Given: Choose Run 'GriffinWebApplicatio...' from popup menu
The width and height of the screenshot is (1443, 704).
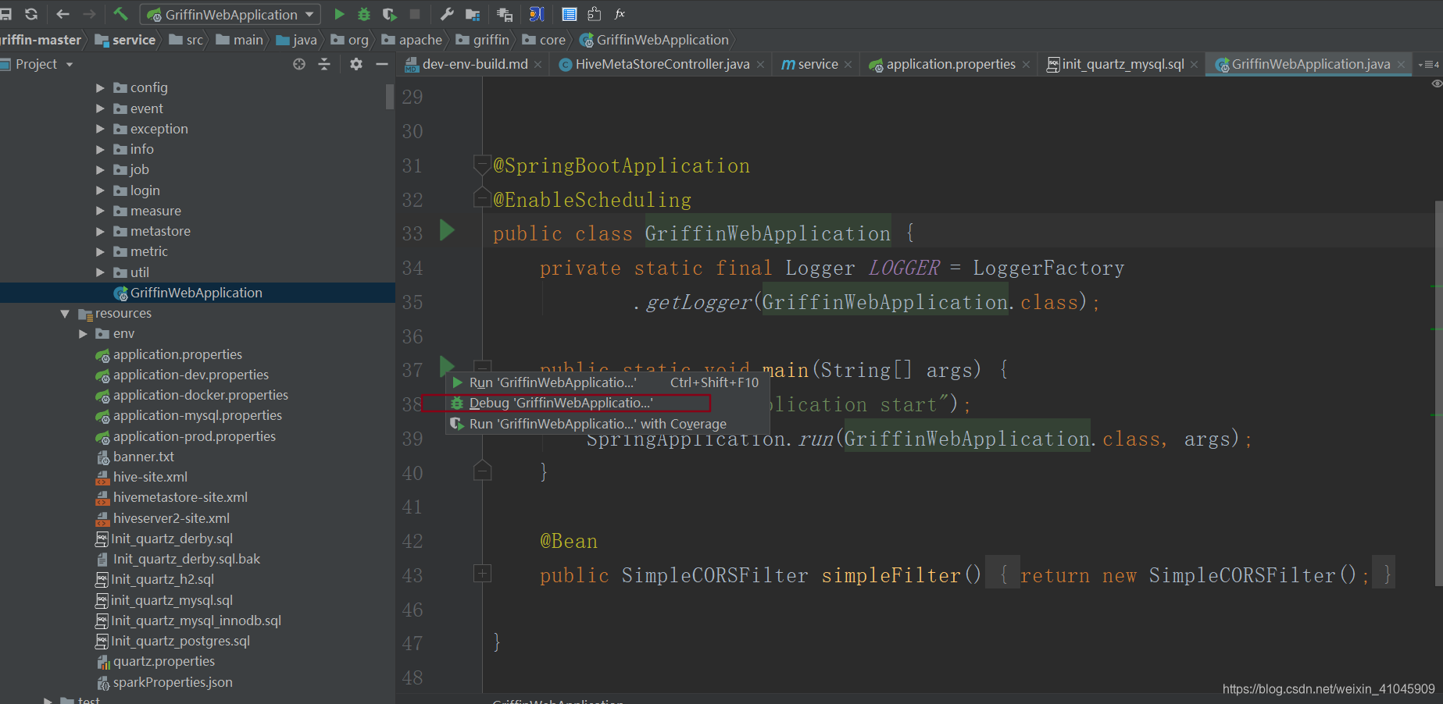Looking at the screenshot, I should click(x=607, y=382).
